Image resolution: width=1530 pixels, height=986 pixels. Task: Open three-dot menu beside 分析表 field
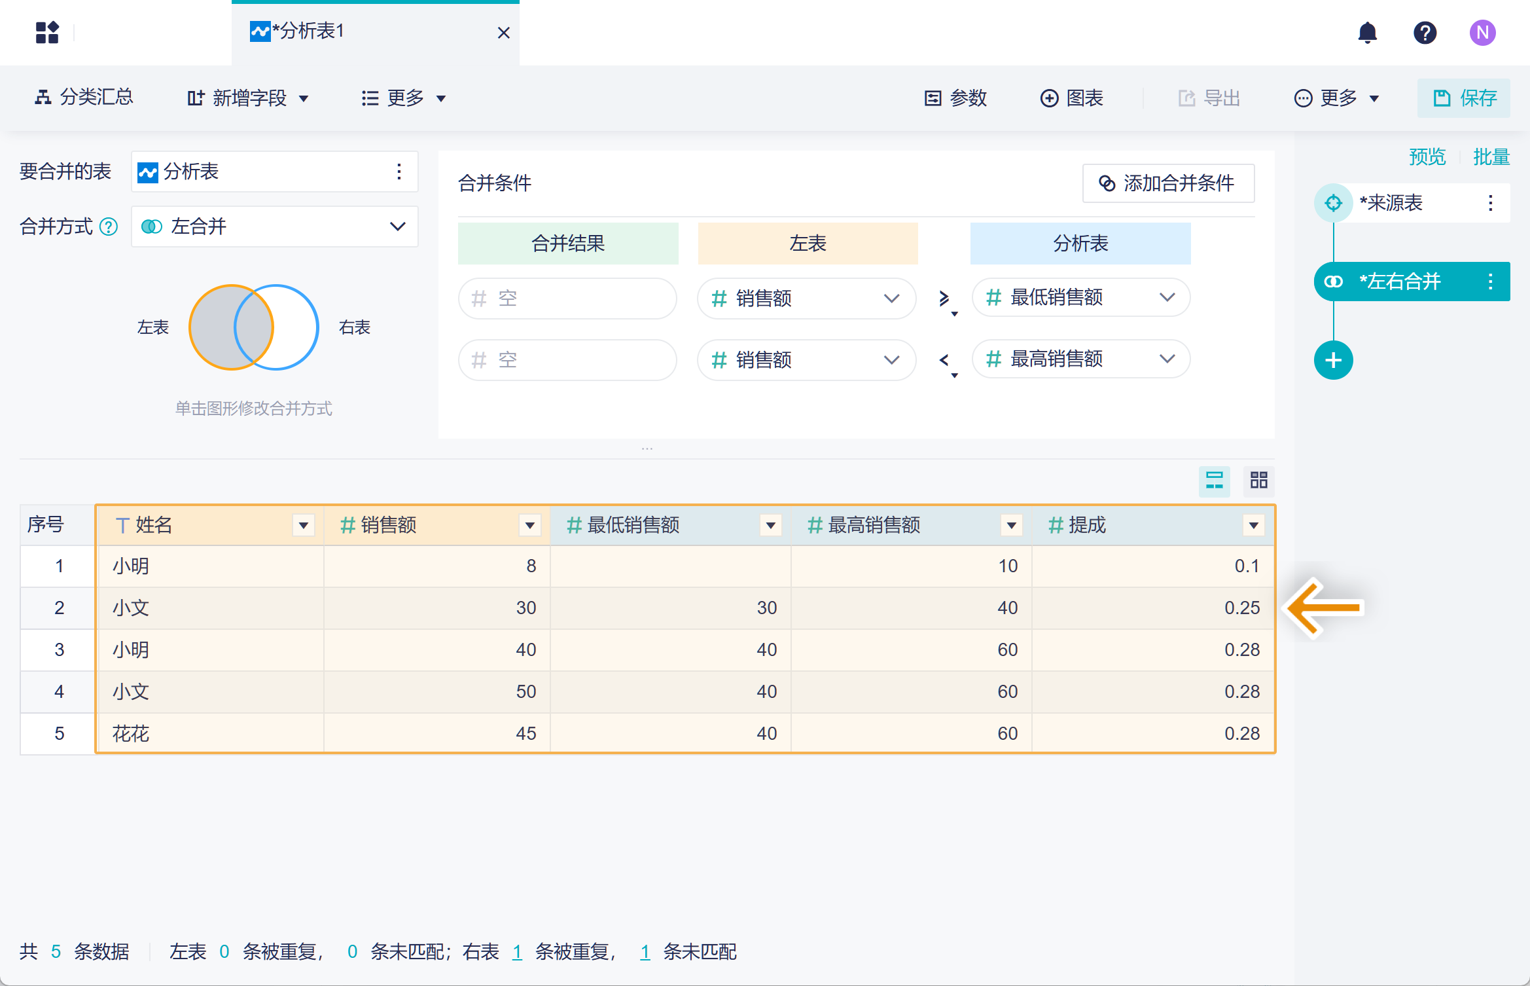[399, 172]
